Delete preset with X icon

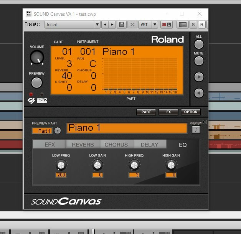(132, 25)
